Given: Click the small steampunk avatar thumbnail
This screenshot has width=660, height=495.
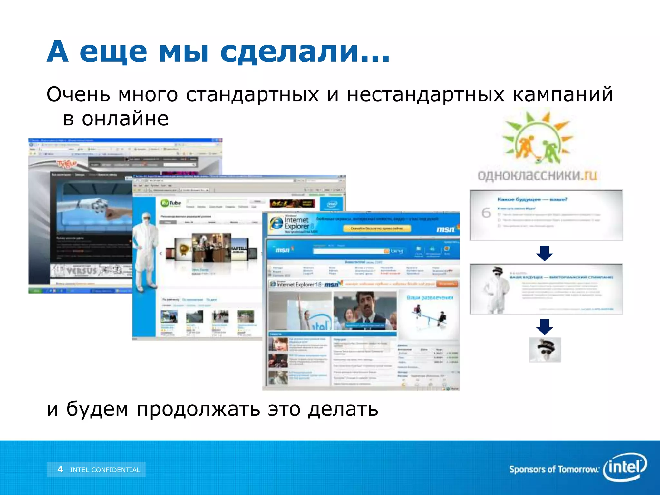Looking at the screenshot, I should click(x=545, y=350).
